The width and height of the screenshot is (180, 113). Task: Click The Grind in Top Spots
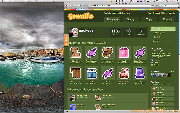[159, 93]
